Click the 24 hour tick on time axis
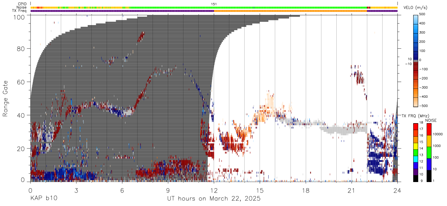Viewport: 447px width, 206px height. (397, 190)
